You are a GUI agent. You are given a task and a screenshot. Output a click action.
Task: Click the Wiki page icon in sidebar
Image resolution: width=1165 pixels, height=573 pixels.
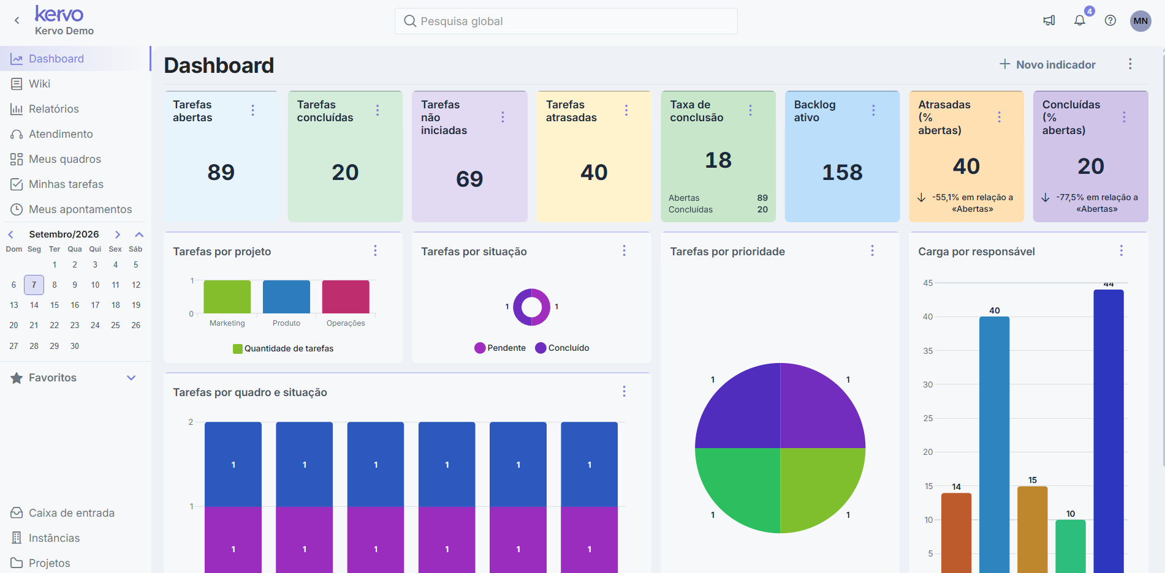pos(17,84)
